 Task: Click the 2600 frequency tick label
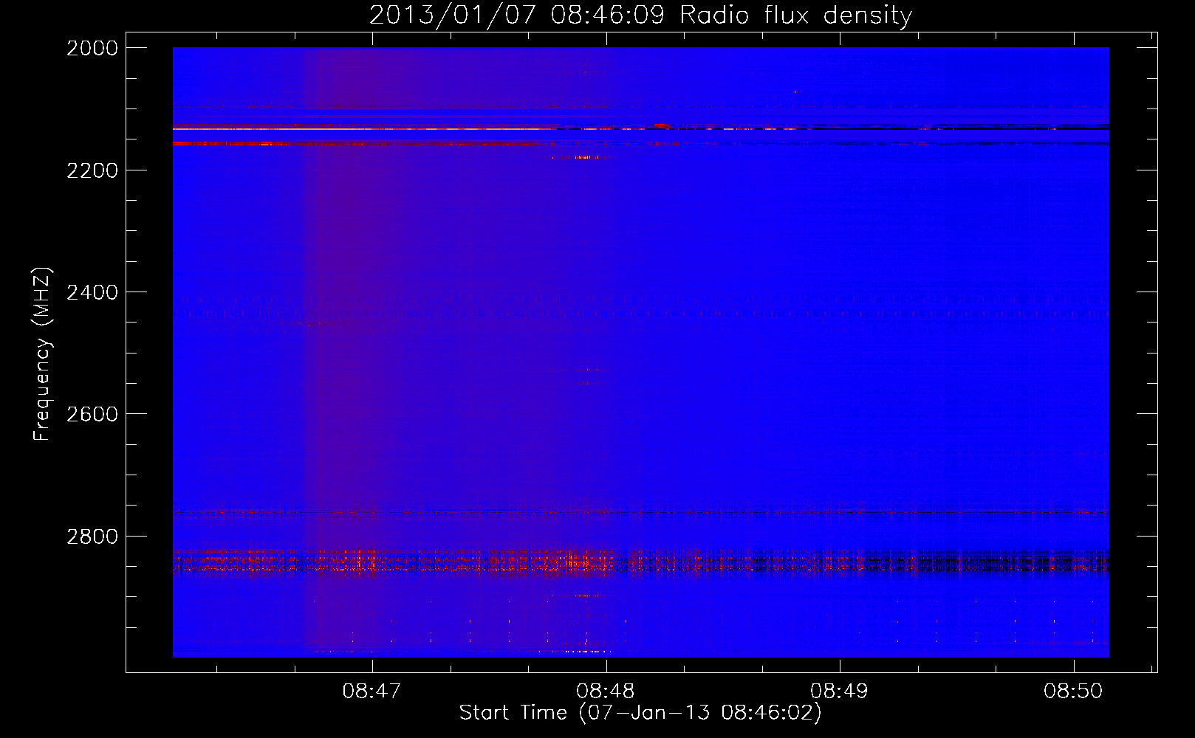[x=92, y=414]
